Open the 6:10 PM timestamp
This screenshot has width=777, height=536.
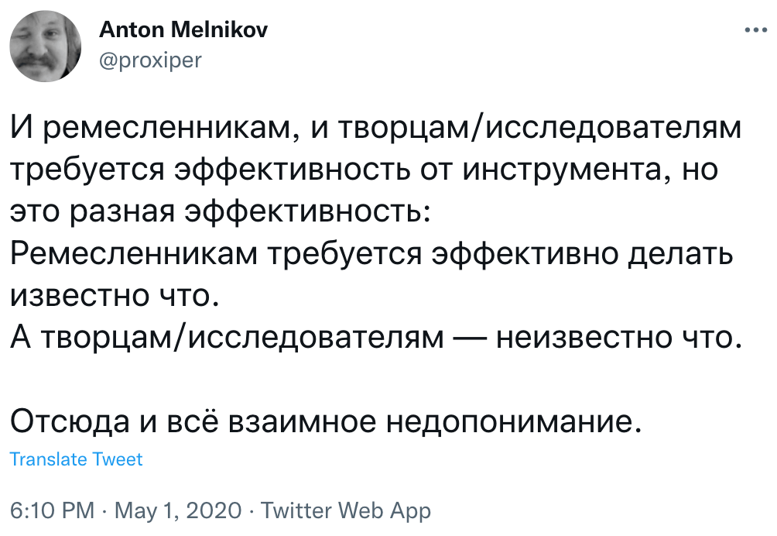(x=53, y=511)
